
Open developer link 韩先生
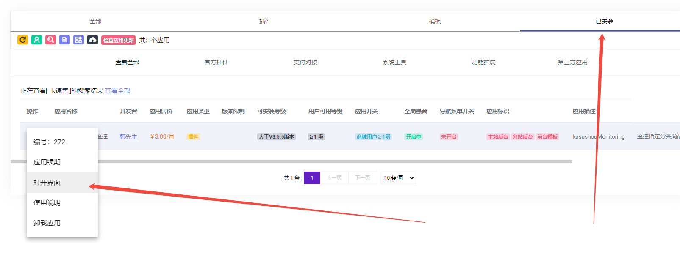[x=128, y=137]
